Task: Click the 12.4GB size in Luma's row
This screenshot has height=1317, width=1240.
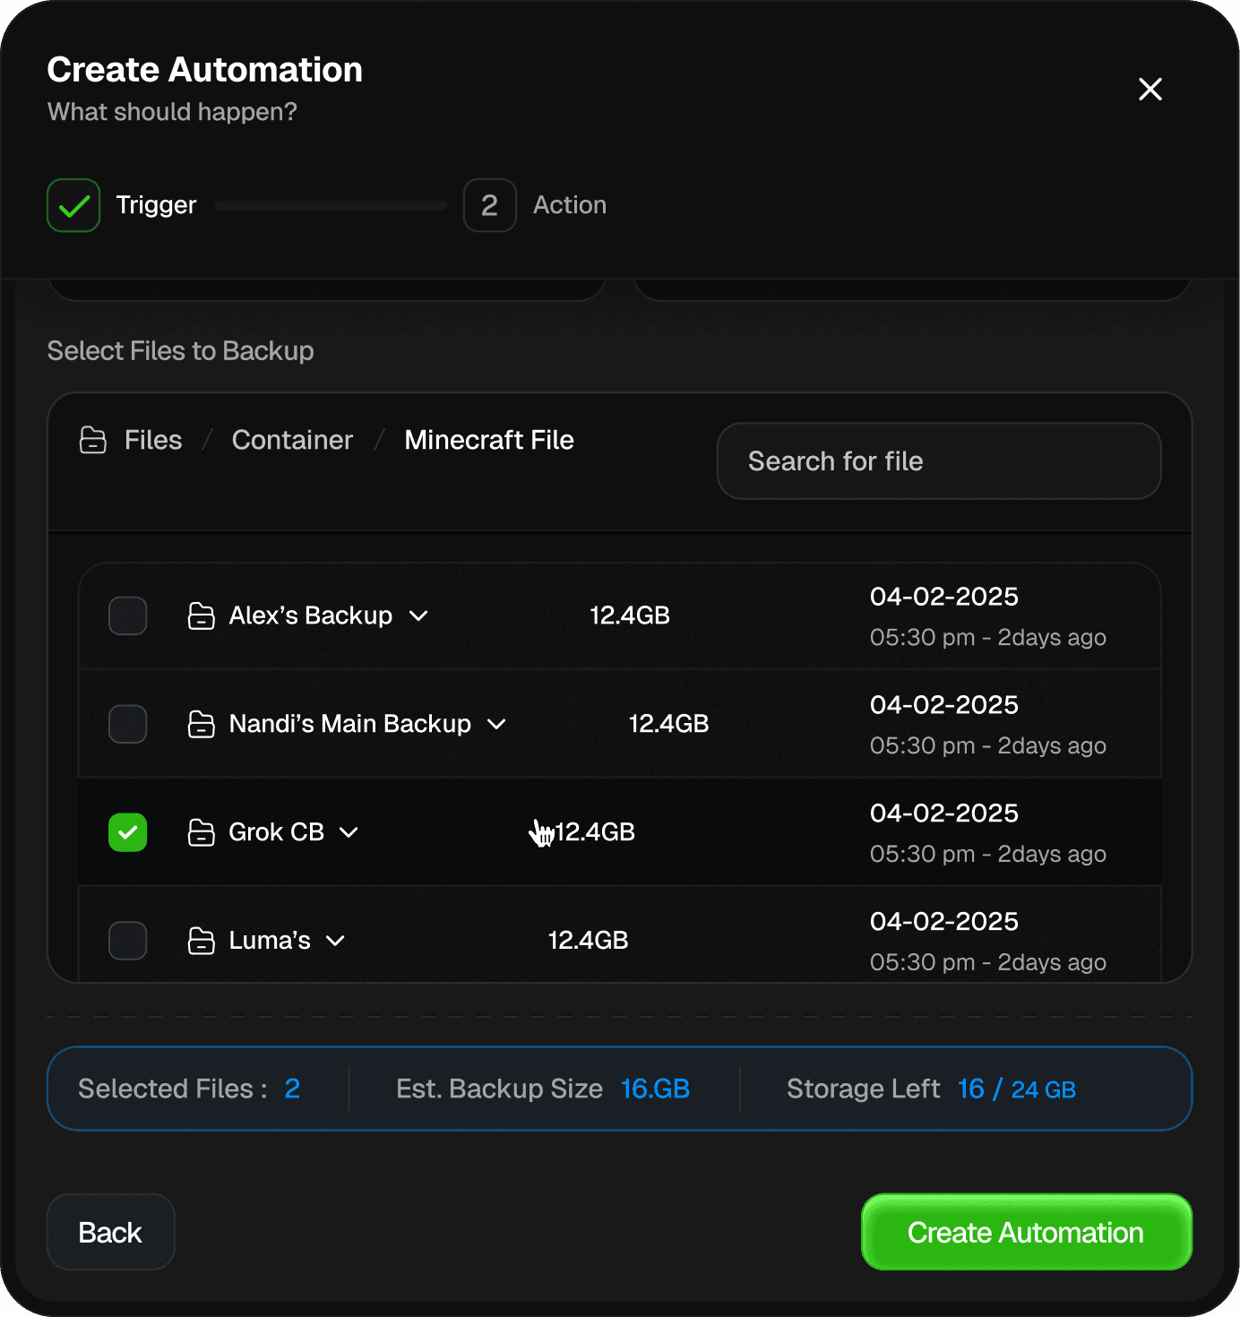Action: click(x=589, y=941)
